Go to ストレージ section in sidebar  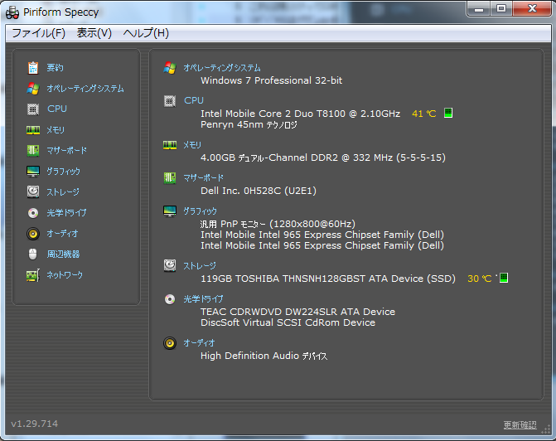coord(63,192)
